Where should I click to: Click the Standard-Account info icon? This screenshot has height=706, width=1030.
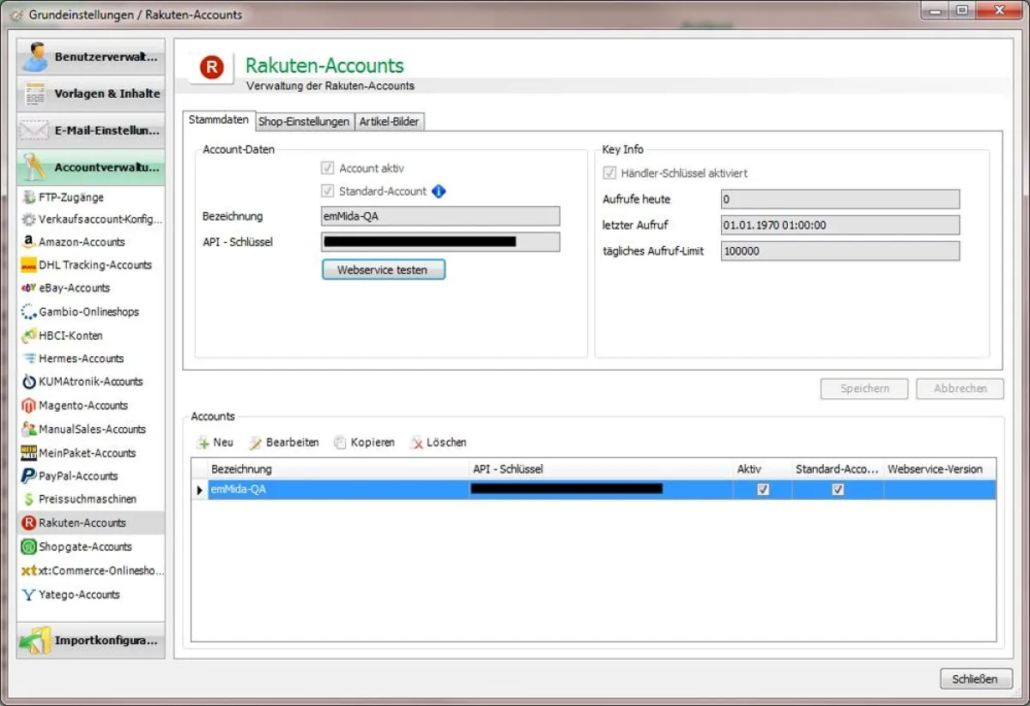(x=439, y=191)
